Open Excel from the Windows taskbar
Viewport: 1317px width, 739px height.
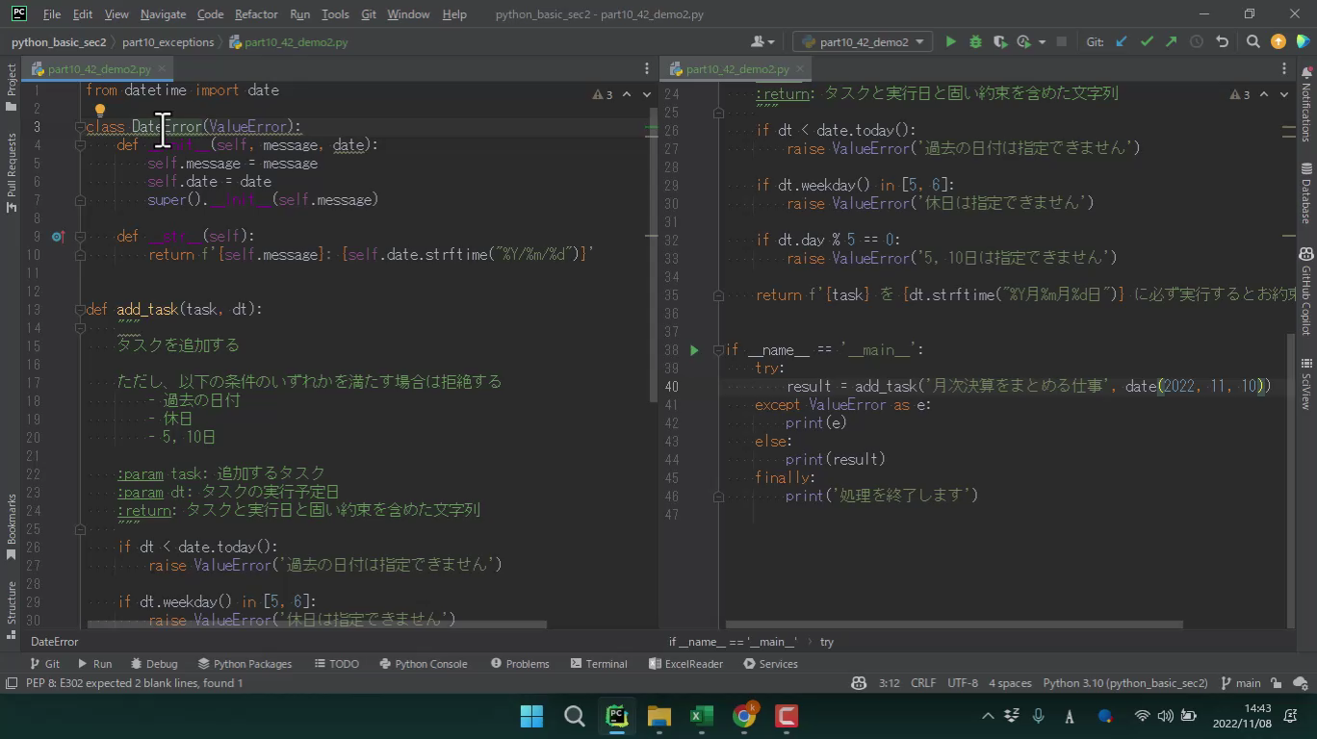click(701, 716)
